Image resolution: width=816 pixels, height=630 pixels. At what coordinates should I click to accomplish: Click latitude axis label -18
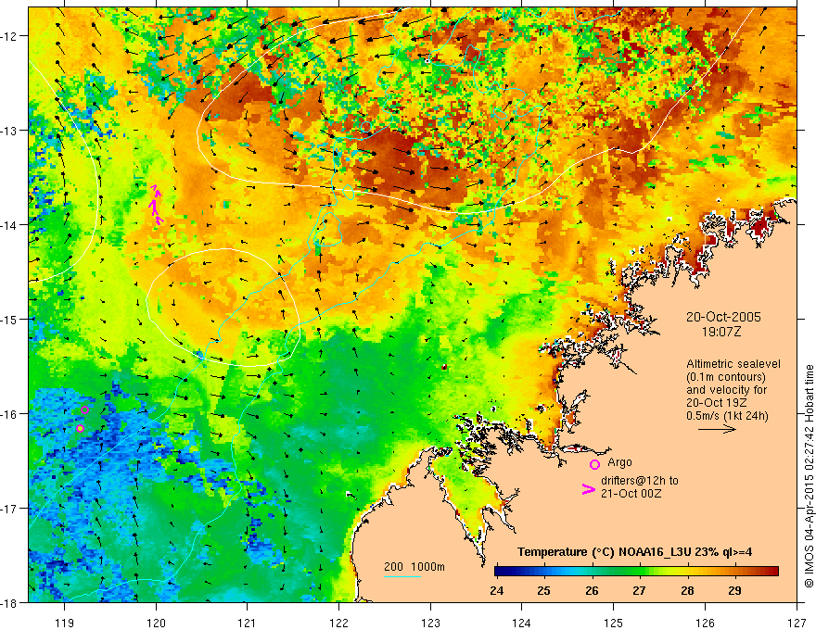pos(9,602)
